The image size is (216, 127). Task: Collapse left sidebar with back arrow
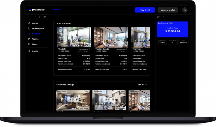(40, 17)
